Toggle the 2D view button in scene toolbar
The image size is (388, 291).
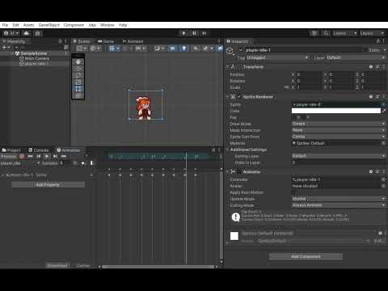172,48
